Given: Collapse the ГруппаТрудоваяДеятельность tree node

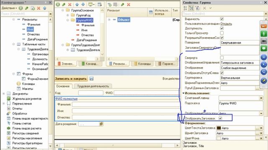Looking at the screenshot, I should tap(63, 45).
